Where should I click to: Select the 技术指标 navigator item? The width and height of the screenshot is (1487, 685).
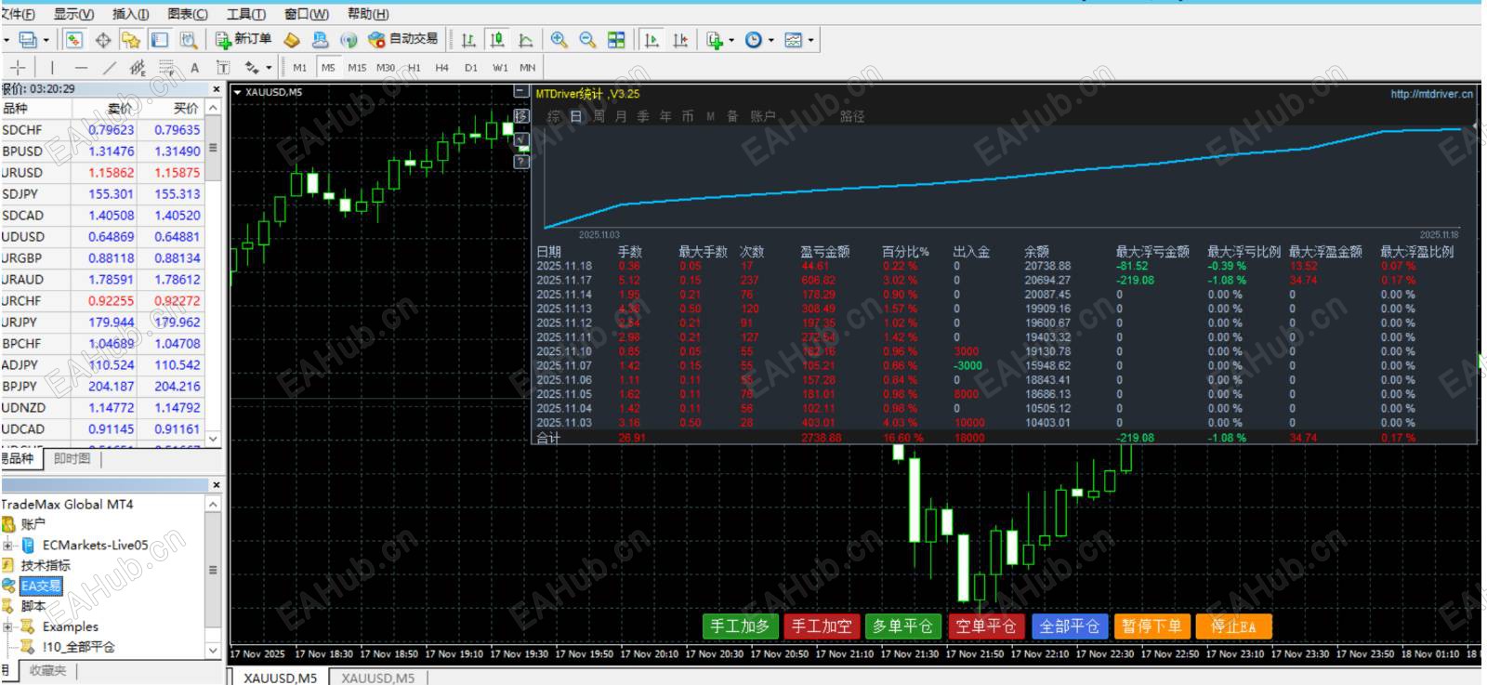click(x=46, y=565)
